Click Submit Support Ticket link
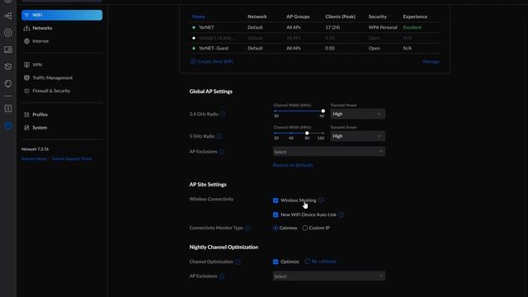The height and width of the screenshot is (297, 528). point(72,158)
